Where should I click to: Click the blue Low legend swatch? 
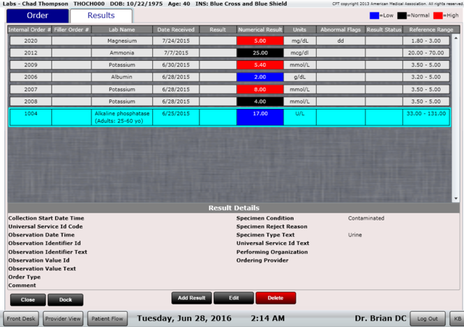pos(375,15)
